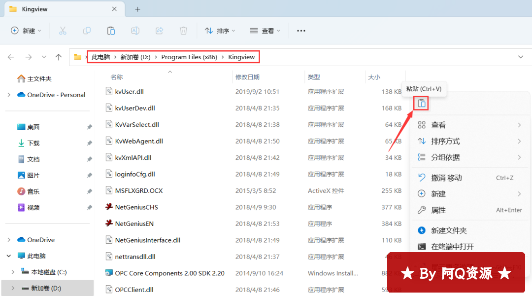Click the rename icon in toolbar

pyautogui.click(x=135, y=31)
